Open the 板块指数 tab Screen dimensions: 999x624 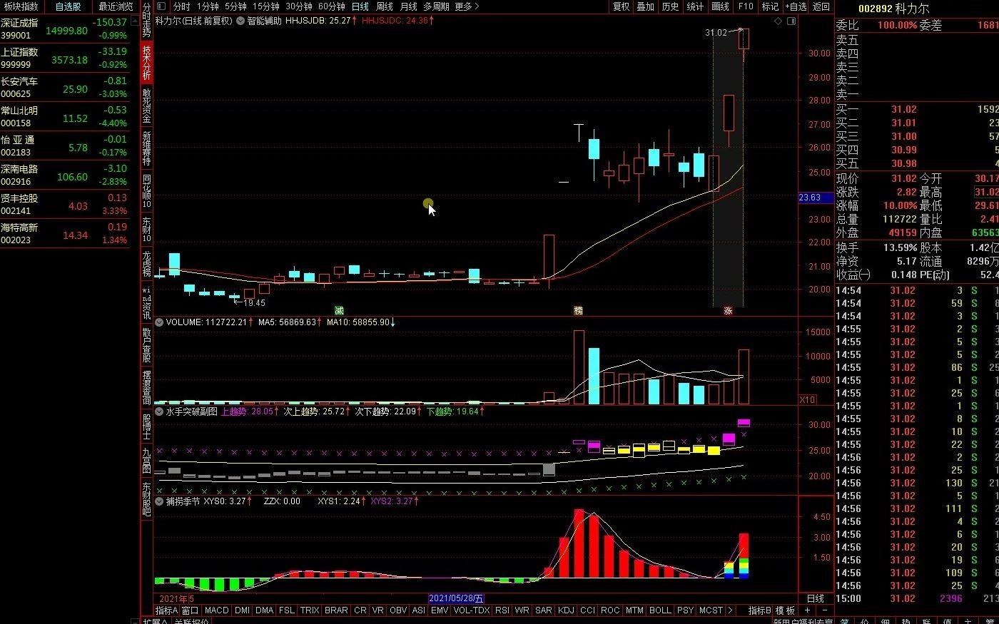coord(21,6)
